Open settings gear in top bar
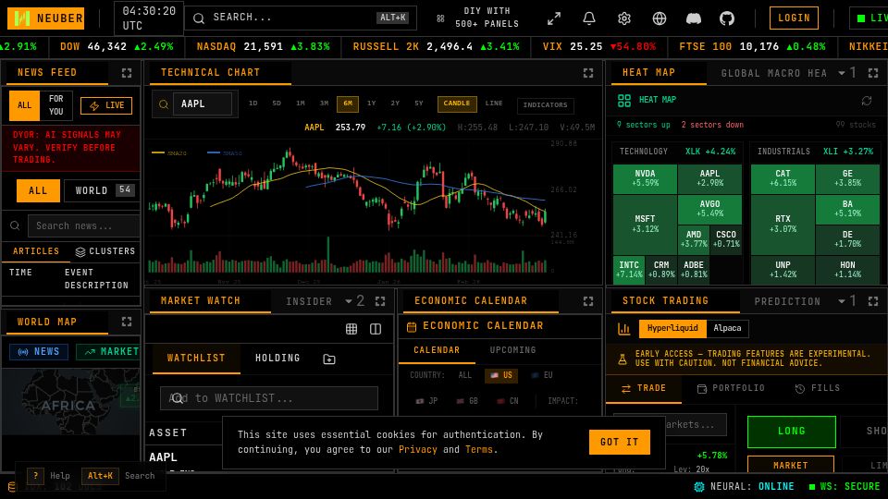Viewport: 888px width, 499px height. coord(624,18)
